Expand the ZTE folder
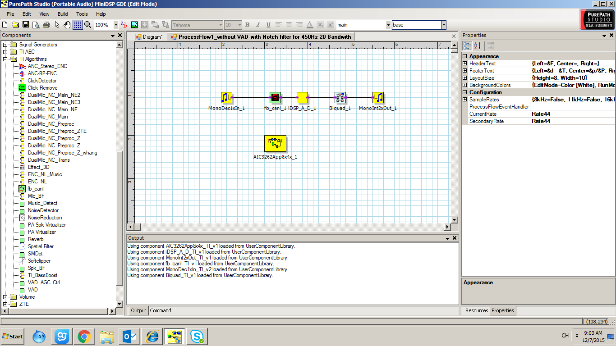Viewport: 616px width, 346px height. (5, 304)
